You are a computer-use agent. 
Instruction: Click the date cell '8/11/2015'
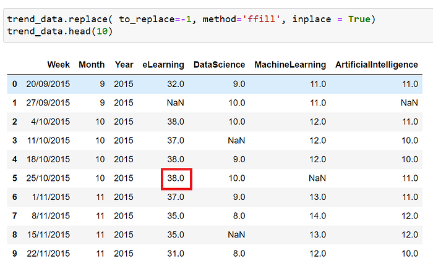point(51,216)
